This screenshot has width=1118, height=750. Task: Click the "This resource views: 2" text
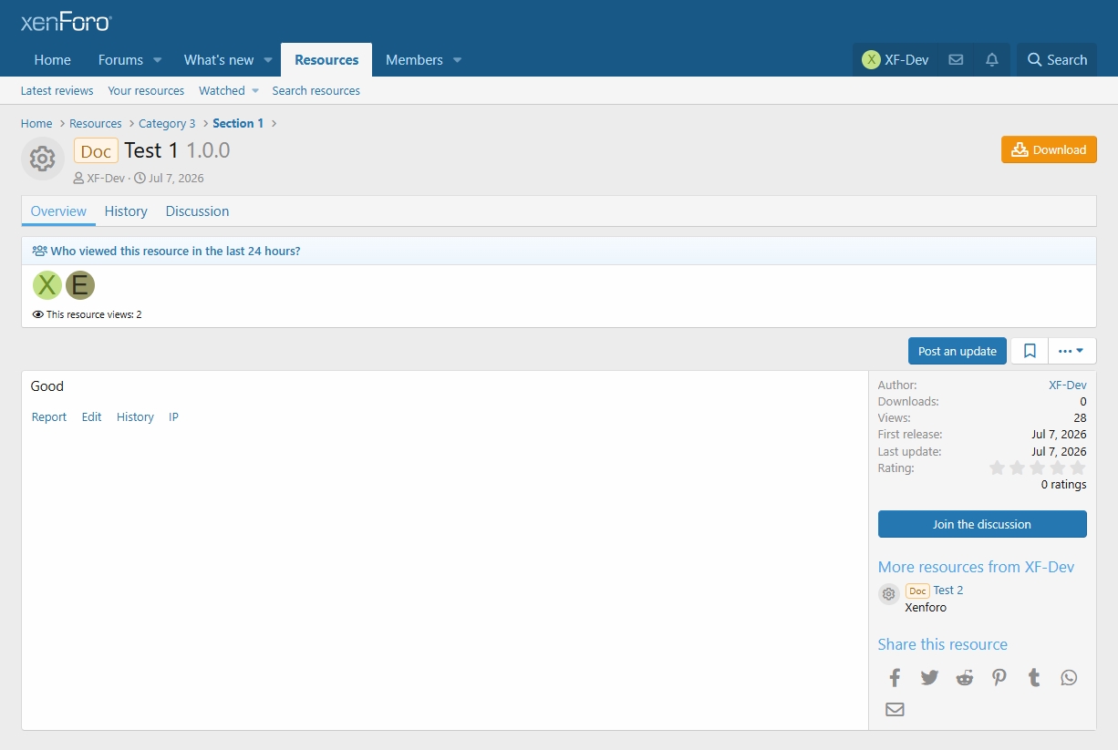pyautogui.click(x=94, y=314)
